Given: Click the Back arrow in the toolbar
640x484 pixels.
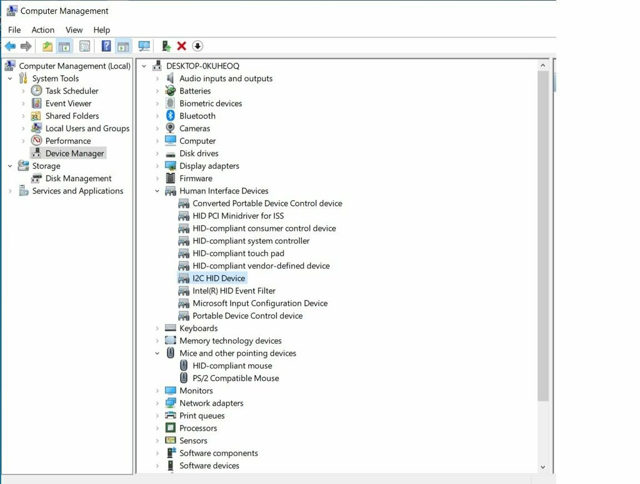Looking at the screenshot, I should [10, 46].
